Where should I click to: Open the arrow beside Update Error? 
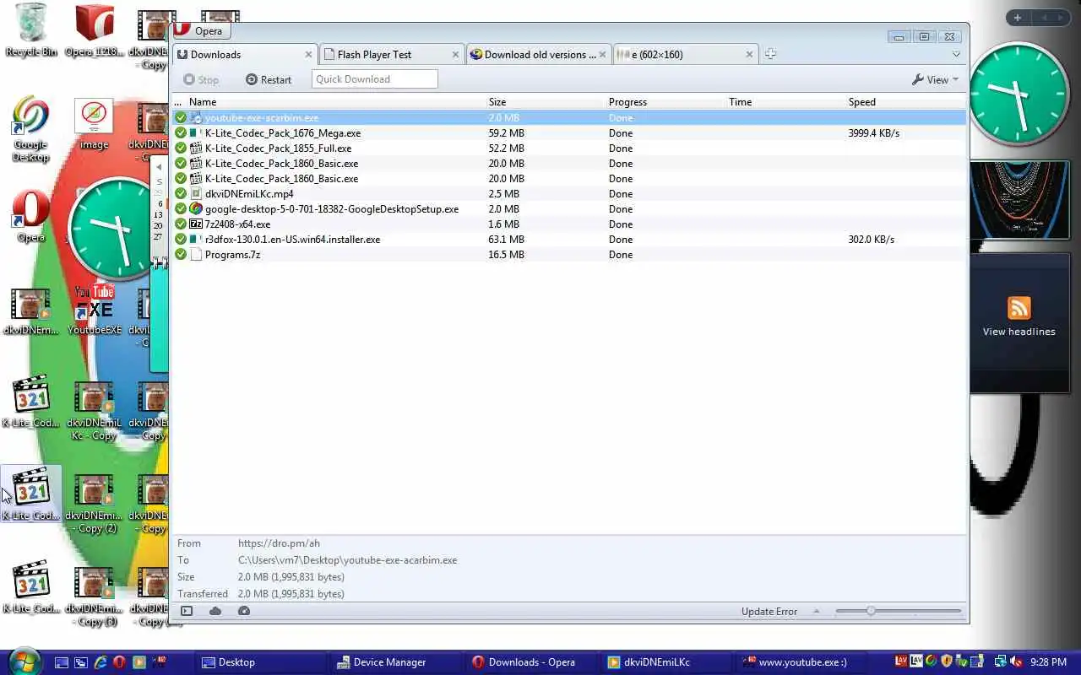(x=816, y=612)
